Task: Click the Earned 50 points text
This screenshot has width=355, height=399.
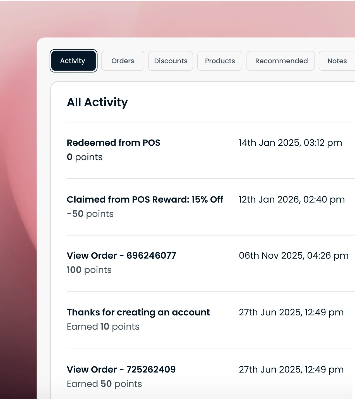Action: [x=104, y=384]
